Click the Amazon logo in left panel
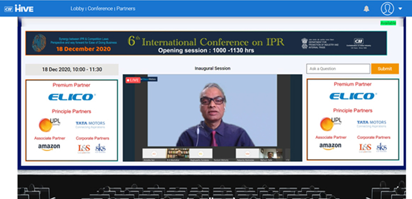The height and width of the screenshot is (199, 412). click(x=49, y=147)
